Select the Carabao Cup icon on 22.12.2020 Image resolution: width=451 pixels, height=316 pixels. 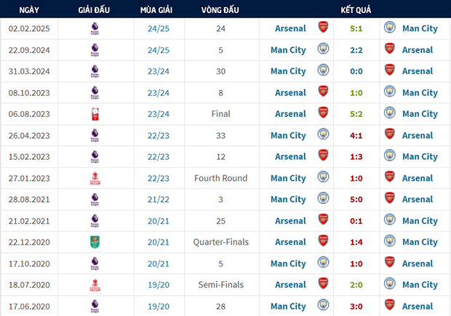point(95,242)
